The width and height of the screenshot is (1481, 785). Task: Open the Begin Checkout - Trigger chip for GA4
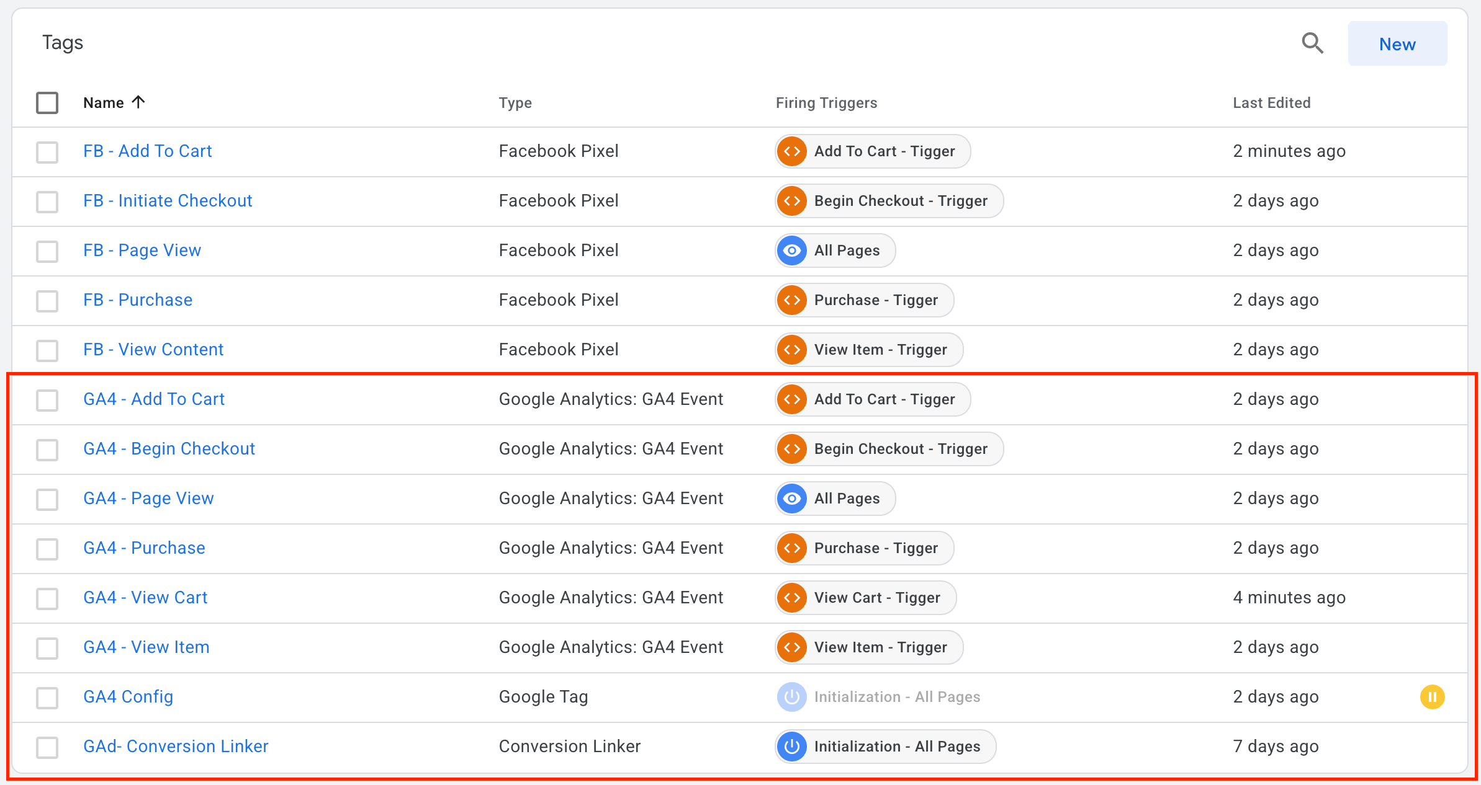(x=900, y=449)
